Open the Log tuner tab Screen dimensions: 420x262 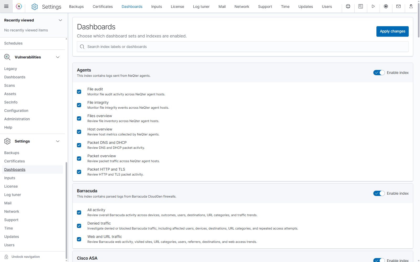coord(201,7)
